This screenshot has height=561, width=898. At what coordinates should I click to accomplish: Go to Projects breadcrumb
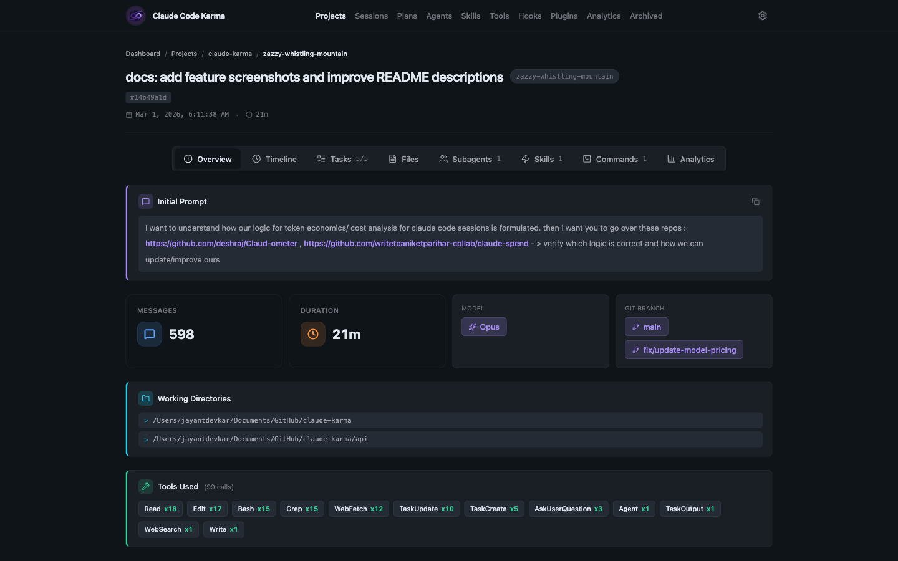[184, 54]
